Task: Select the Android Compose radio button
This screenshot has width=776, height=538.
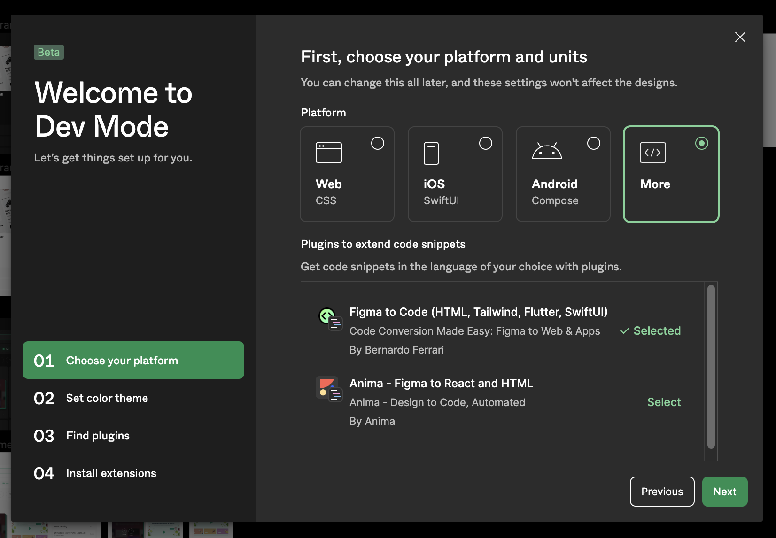Action: 594,143
